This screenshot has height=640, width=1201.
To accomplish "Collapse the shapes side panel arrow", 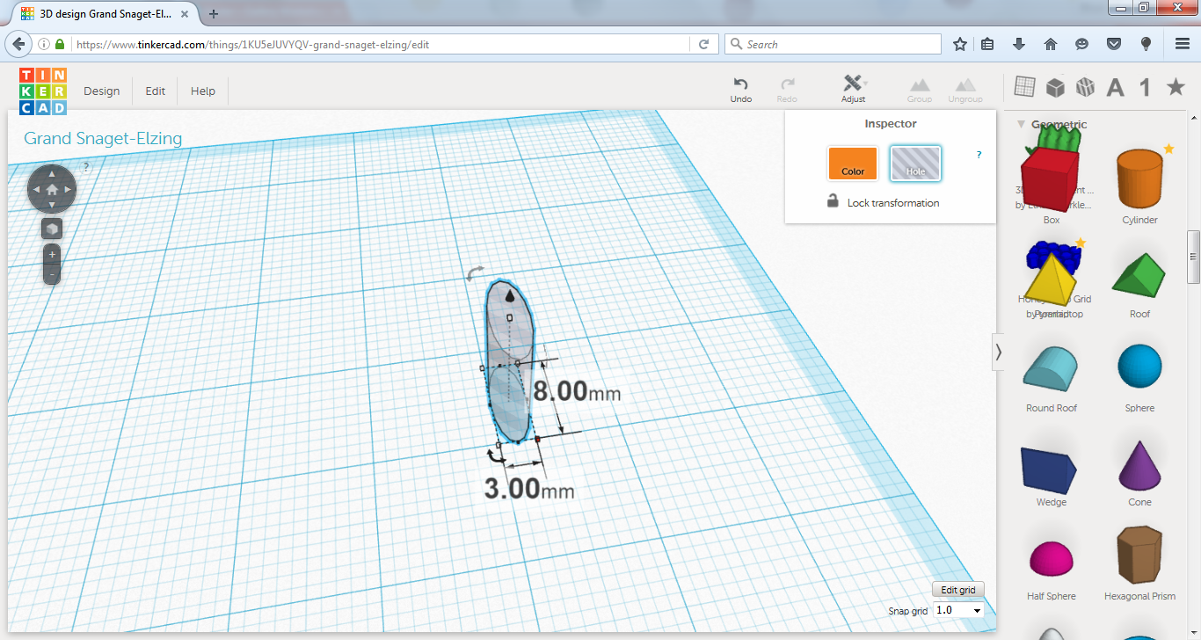I will pyautogui.click(x=998, y=352).
